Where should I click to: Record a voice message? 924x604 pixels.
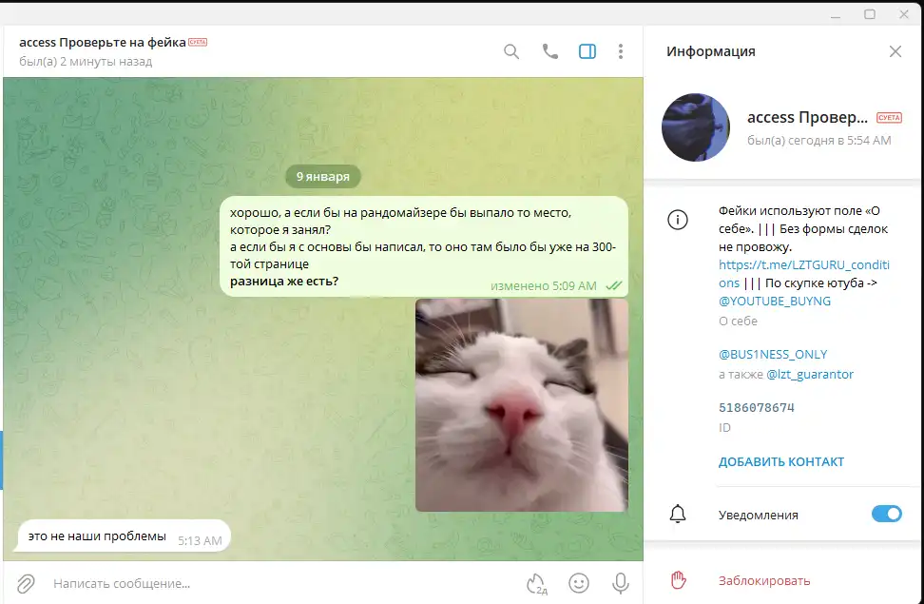pyautogui.click(x=620, y=582)
